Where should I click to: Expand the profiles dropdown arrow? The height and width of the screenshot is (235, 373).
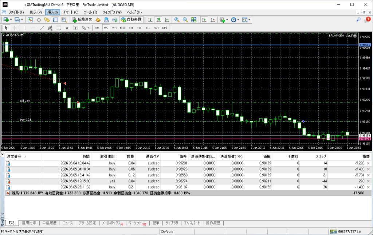[x=22, y=20]
